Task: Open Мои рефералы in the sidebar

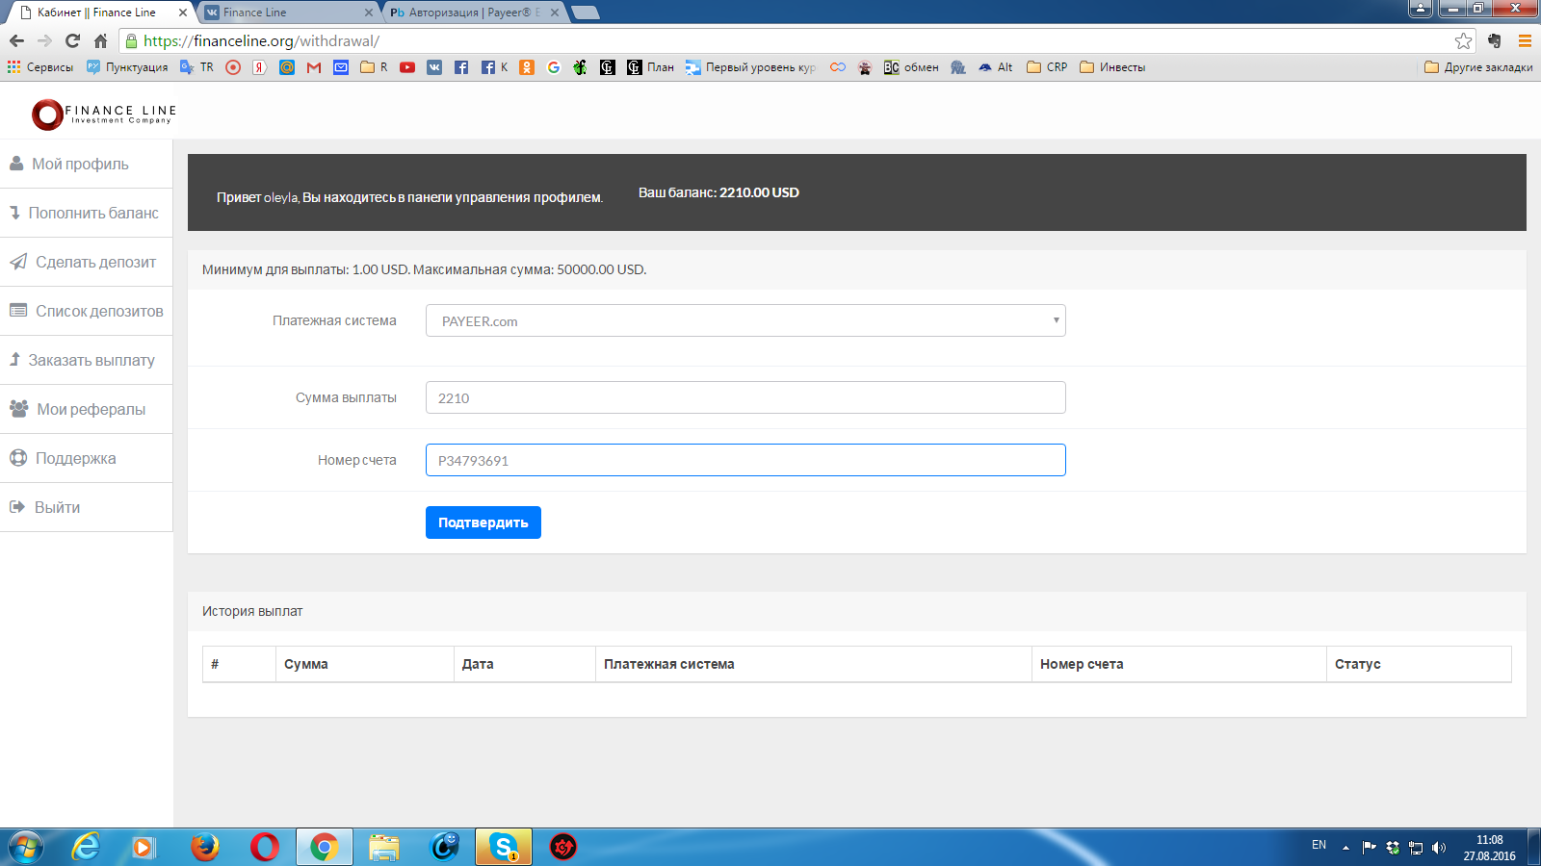Action: click(x=90, y=409)
